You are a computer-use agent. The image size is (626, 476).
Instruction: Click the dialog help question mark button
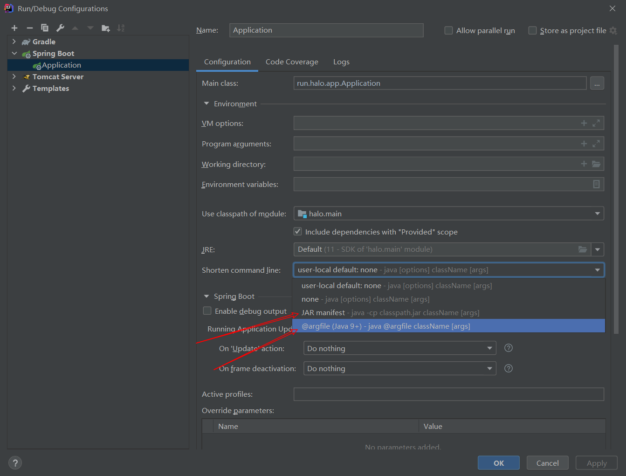point(15,463)
